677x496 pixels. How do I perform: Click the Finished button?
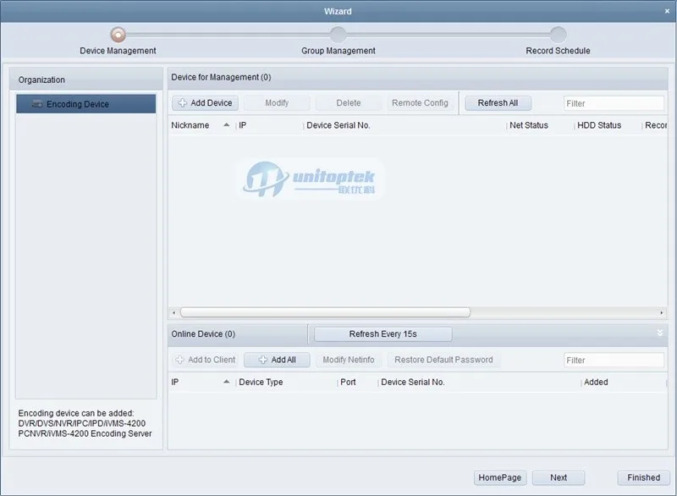point(643,478)
